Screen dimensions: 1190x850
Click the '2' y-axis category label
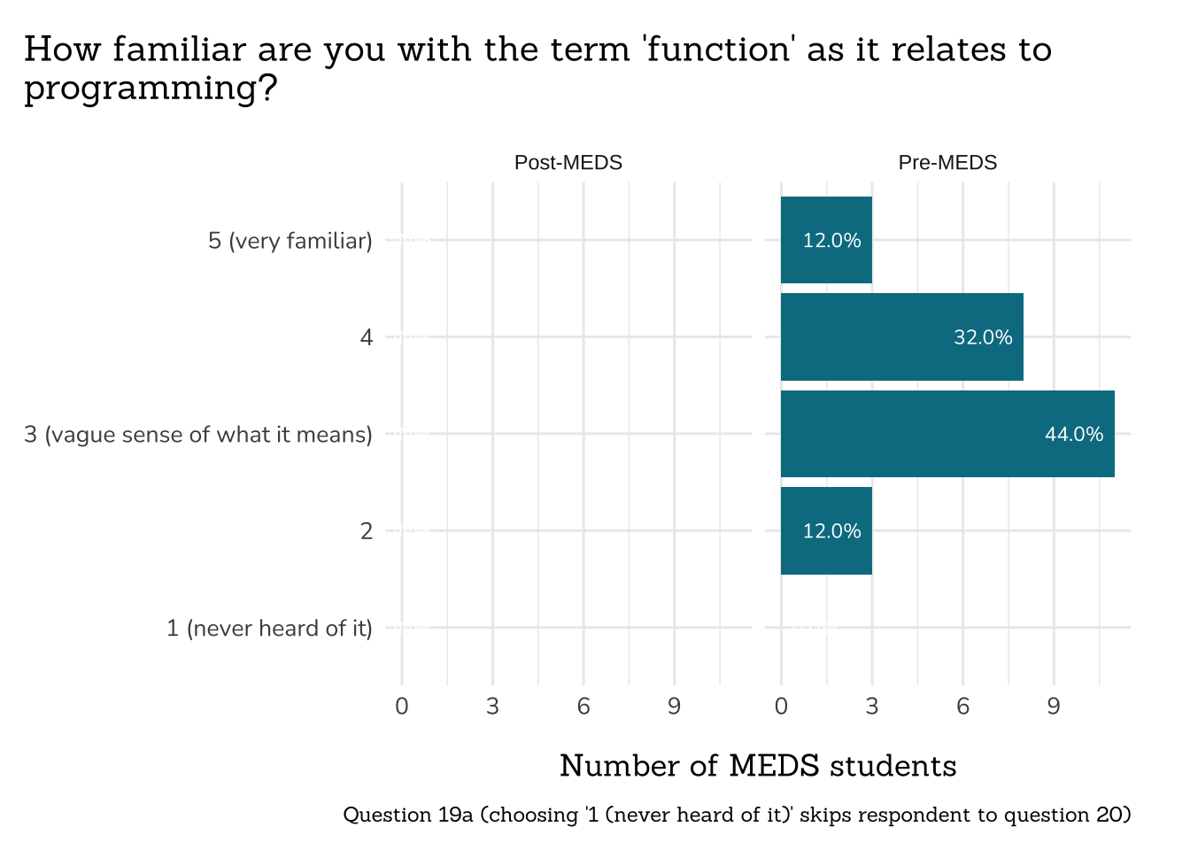(x=367, y=531)
